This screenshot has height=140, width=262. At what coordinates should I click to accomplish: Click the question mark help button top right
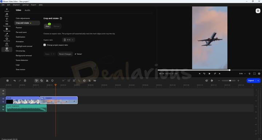[258, 11]
